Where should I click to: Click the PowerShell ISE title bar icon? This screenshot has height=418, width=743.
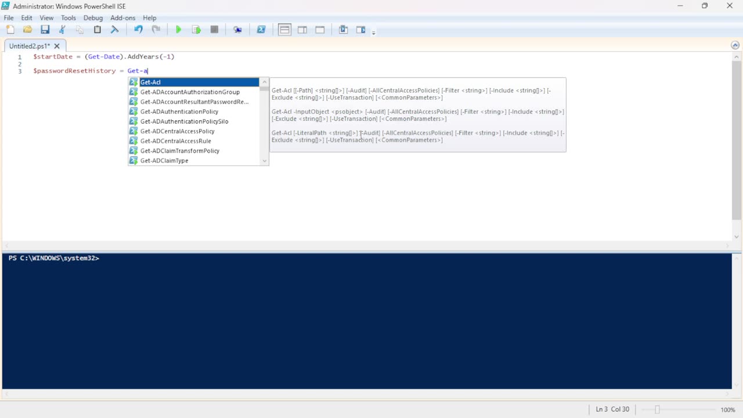6,6
